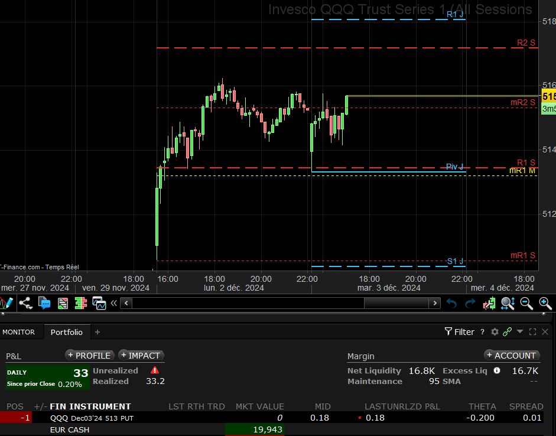Click the share chart icon

point(25,304)
